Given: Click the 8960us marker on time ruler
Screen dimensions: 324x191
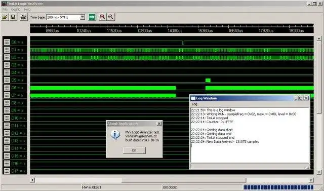Looking at the screenshot, I should 52,31.
